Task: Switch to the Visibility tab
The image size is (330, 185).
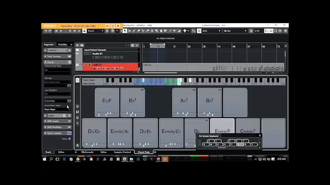Action: [x=62, y=45]
